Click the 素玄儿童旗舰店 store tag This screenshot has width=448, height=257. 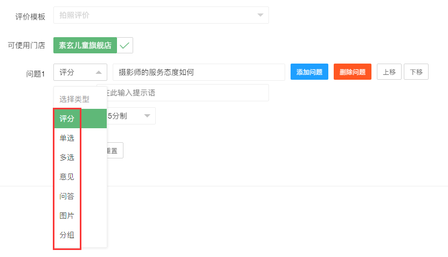tap(85, 45)
